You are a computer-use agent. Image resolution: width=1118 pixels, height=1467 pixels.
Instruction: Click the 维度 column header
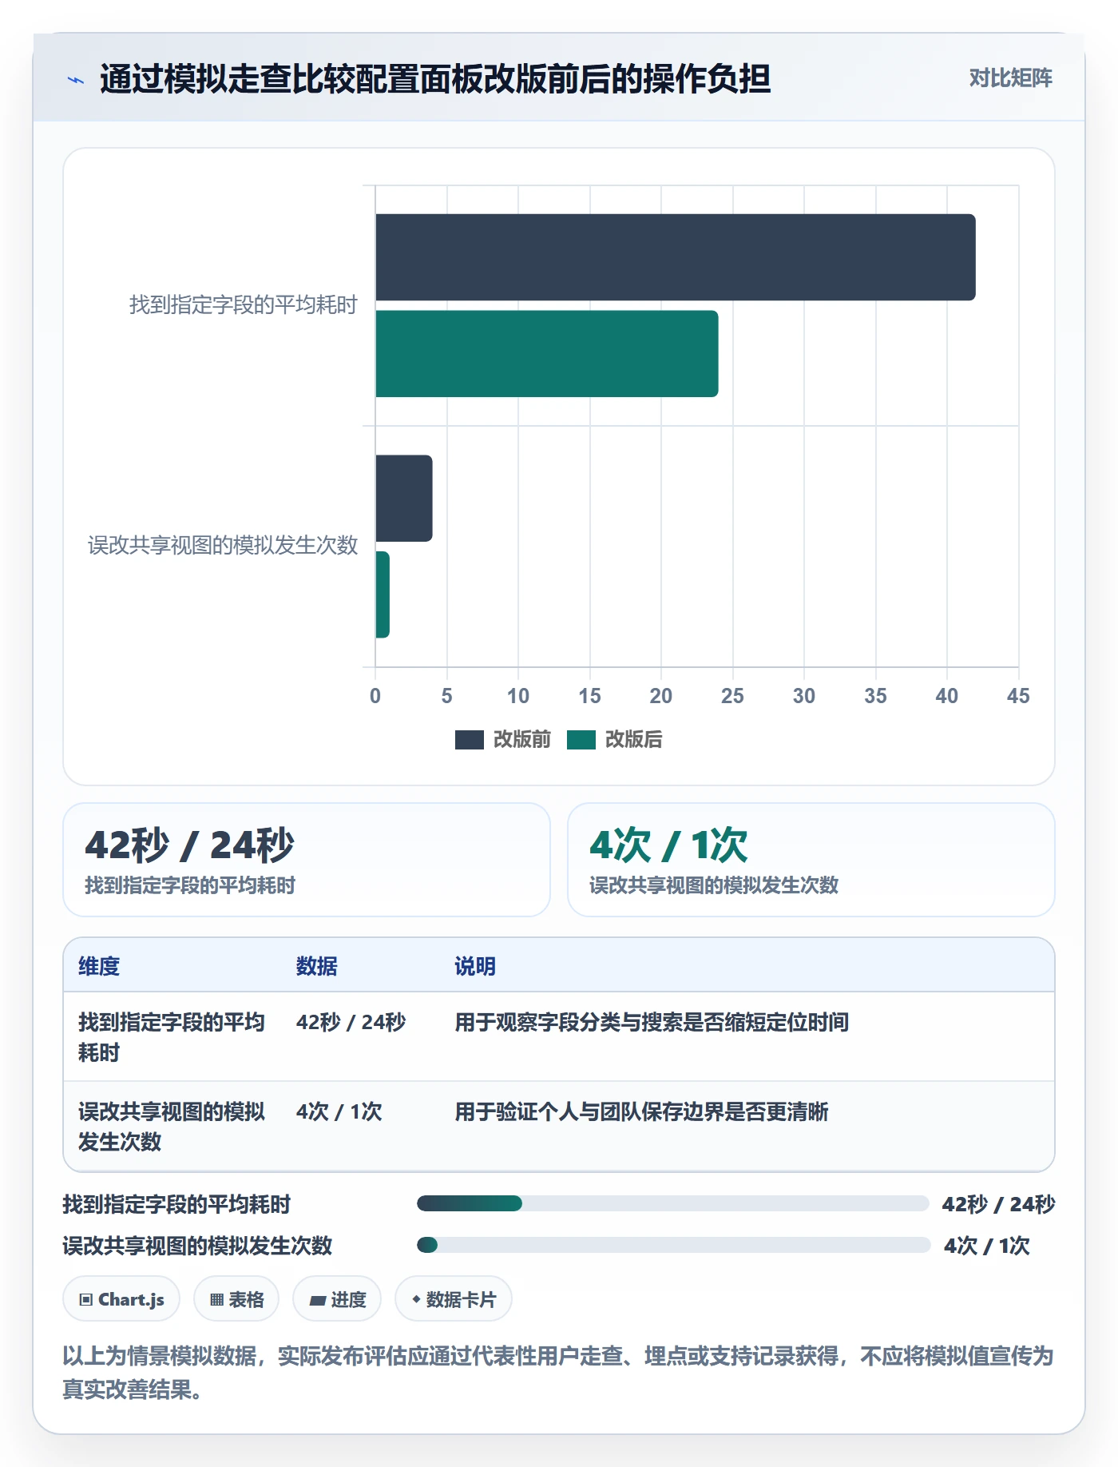(x=99, y=966)
